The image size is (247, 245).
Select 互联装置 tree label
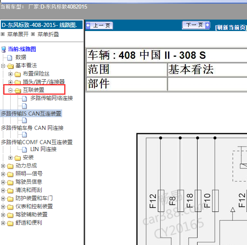coord(34,90)
